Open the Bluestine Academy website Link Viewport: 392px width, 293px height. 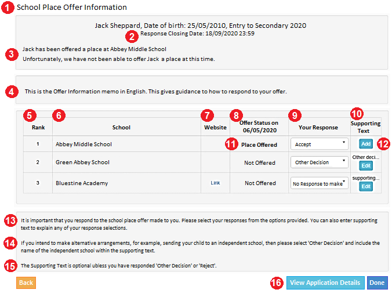[215, 183]
